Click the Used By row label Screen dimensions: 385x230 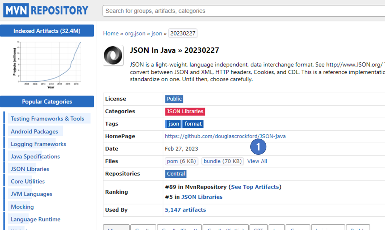click(116, 210)
